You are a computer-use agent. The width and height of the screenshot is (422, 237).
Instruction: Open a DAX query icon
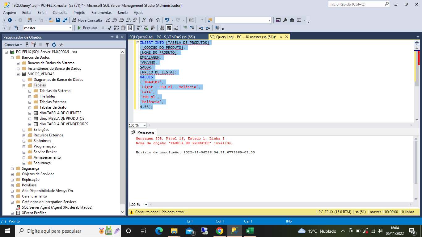coord(135,20)
